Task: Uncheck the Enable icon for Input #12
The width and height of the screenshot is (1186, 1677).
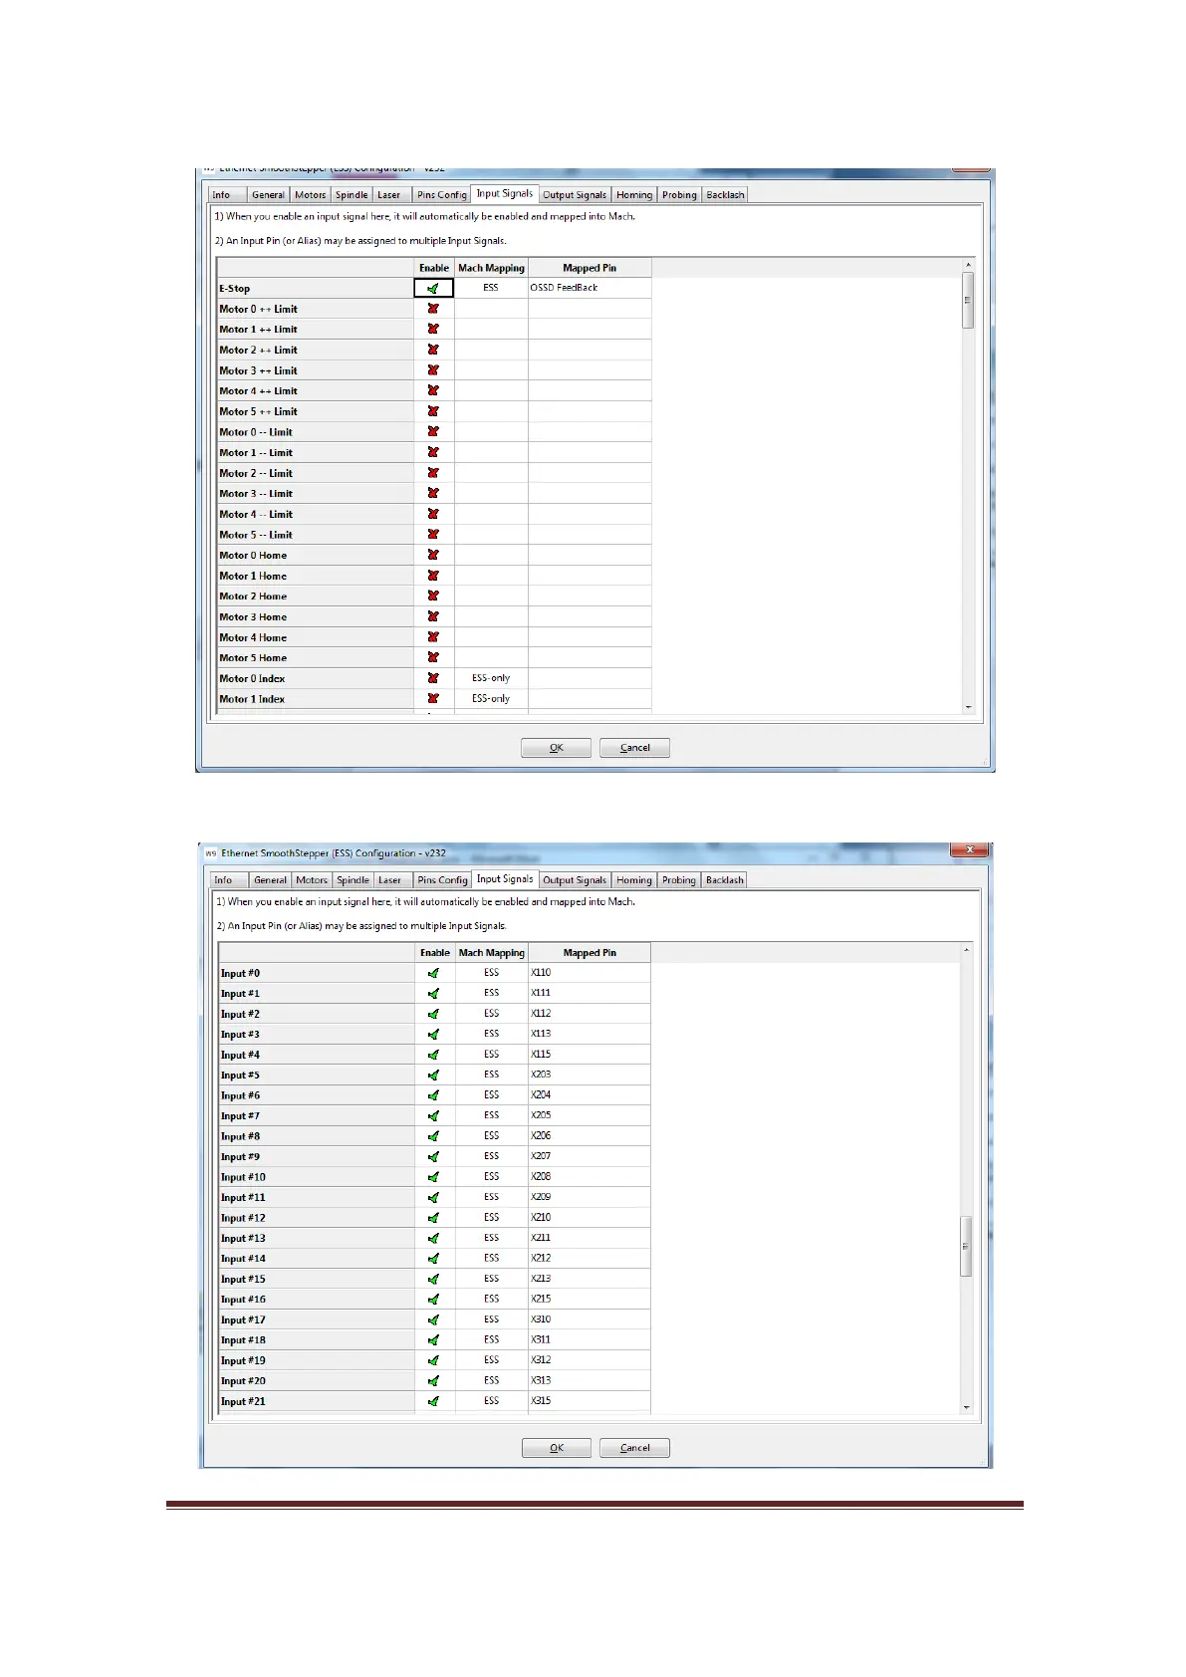Action: (433, 1218)
